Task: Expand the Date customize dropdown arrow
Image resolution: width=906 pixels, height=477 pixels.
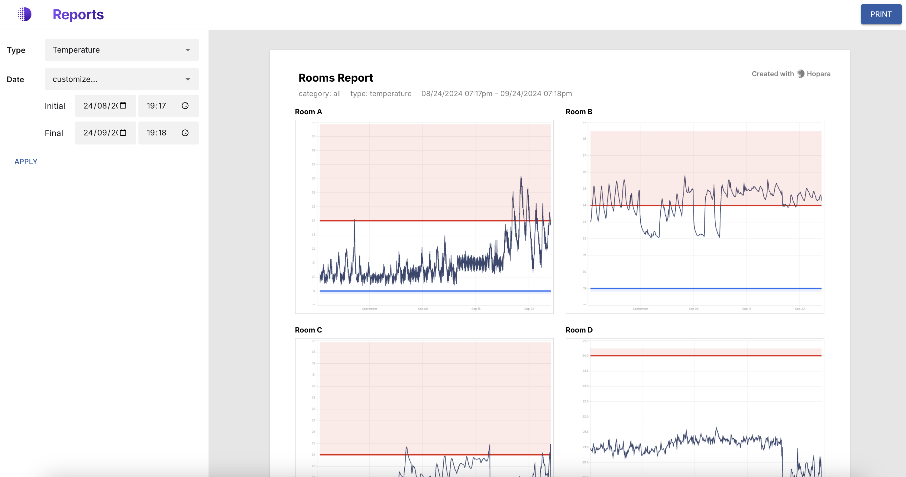Action: click(188, 79)
